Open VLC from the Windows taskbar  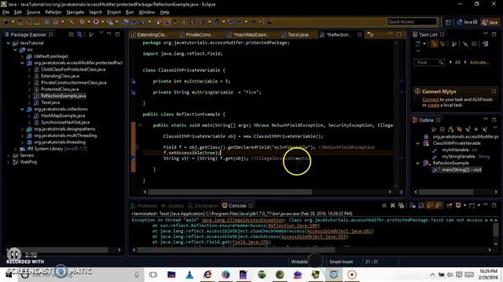(189, 275)
